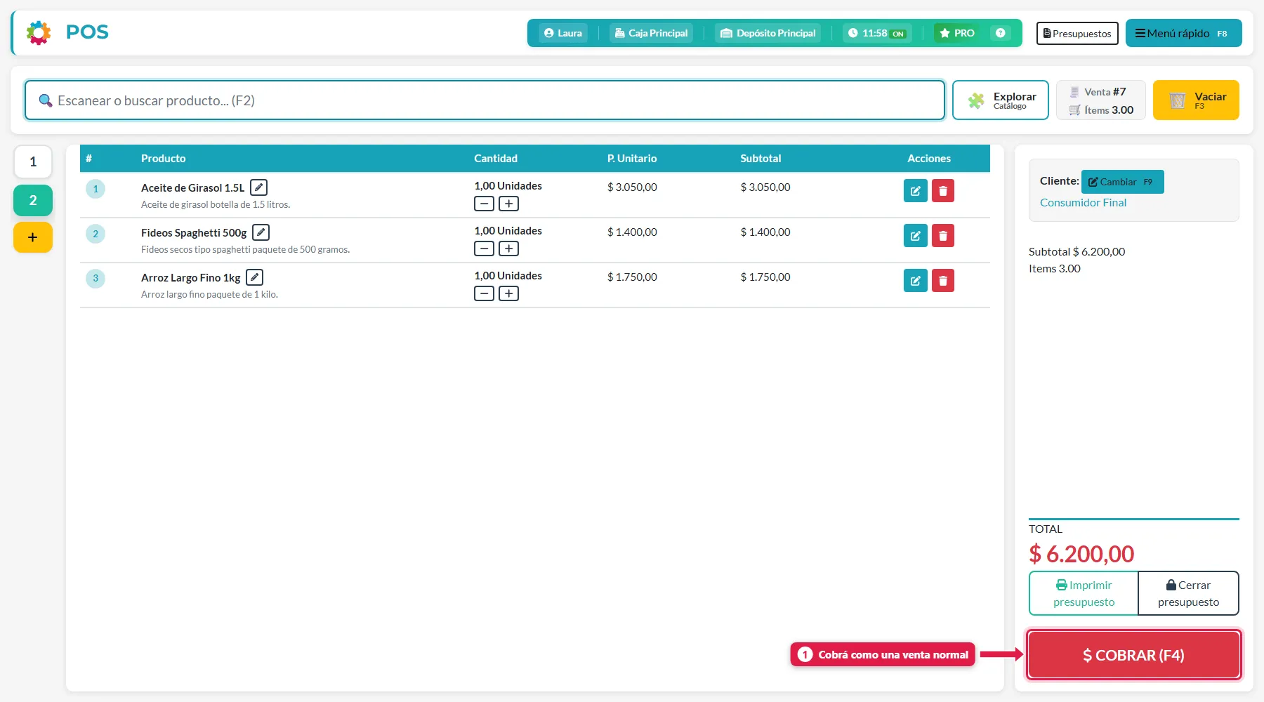The image size is (1264, 702).
Task: Edit the Arroz Largo Fino row with teal button
Action: [x=916, y=281]
